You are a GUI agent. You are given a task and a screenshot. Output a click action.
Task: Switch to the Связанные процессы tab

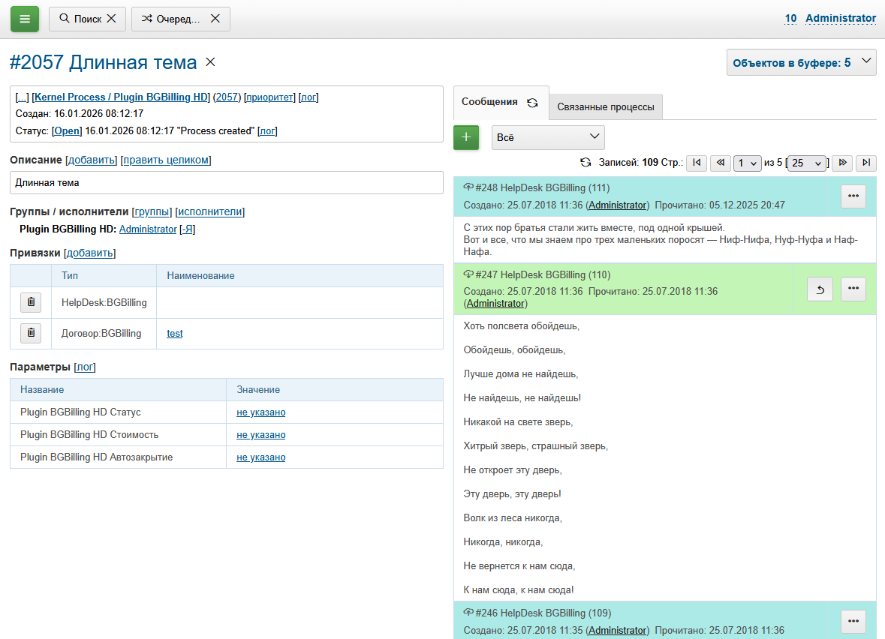pos(605,106)
